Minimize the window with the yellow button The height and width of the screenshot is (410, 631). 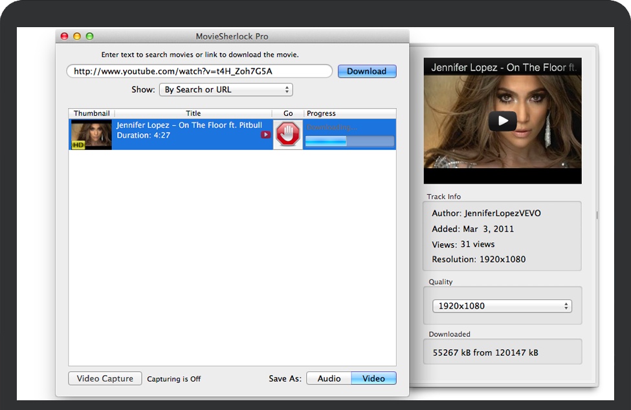(77, 36)
